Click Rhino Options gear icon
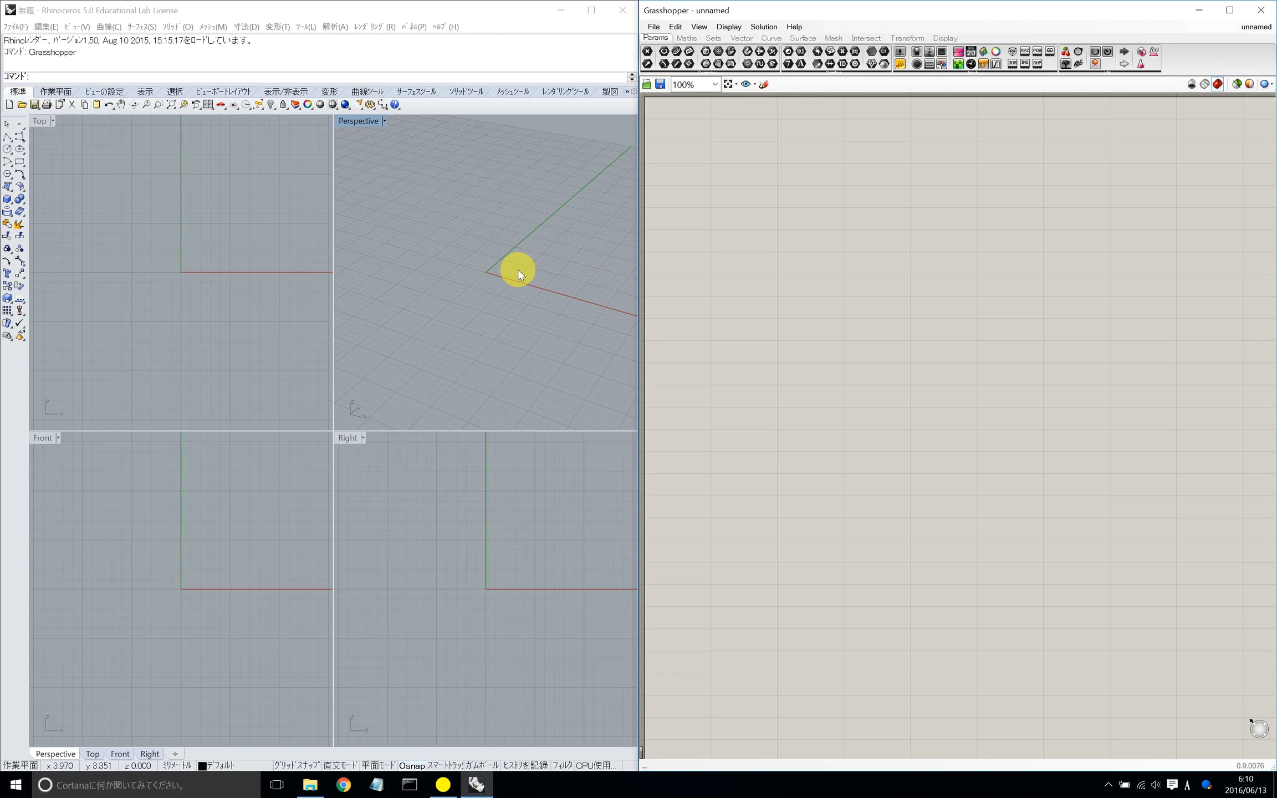 click(x=370, y=105)
